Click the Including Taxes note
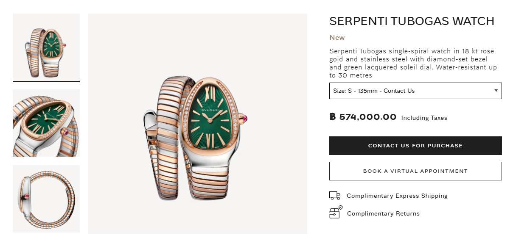Image resolution: width=513 pixels, height=238 pixels. pyautogui.click(x=424, y=118)
